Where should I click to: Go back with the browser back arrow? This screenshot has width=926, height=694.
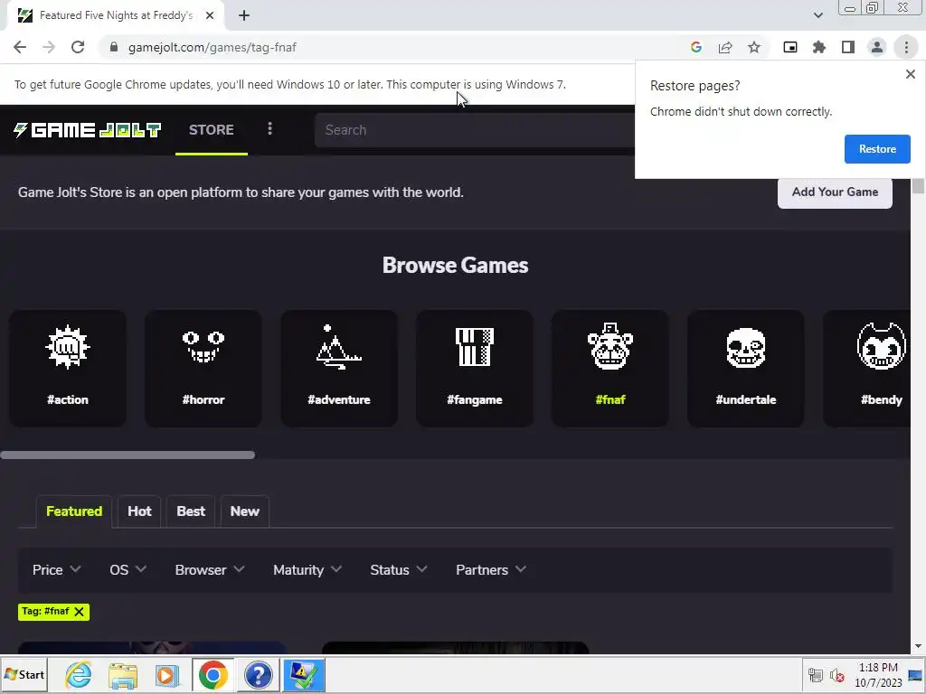[x=20, y=47]
